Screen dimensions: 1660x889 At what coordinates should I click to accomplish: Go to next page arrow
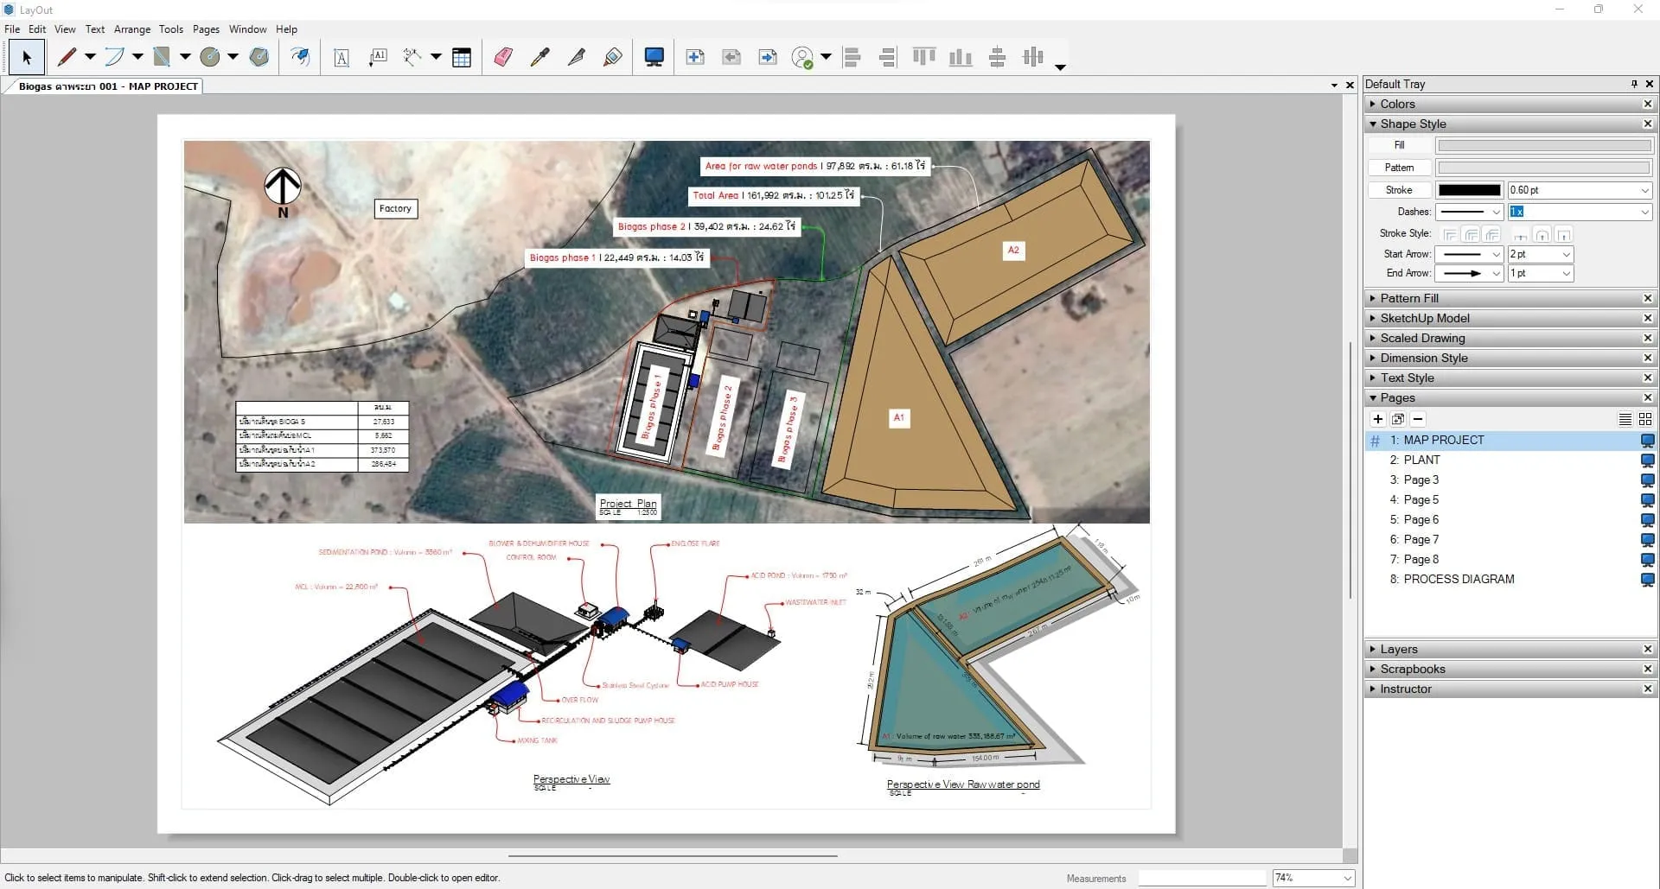coord(768,57)
